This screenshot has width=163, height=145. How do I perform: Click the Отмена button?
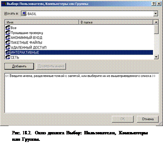click(x=148, y=119)
